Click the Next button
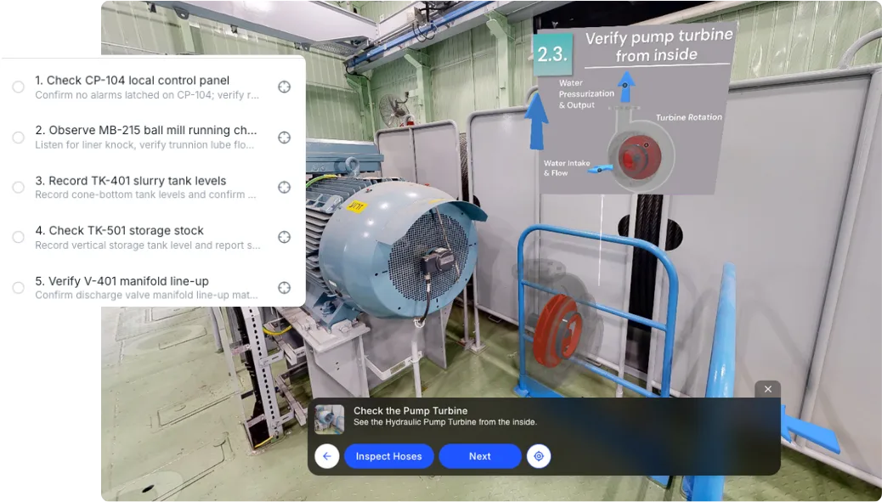 click(x=480, y=456)
